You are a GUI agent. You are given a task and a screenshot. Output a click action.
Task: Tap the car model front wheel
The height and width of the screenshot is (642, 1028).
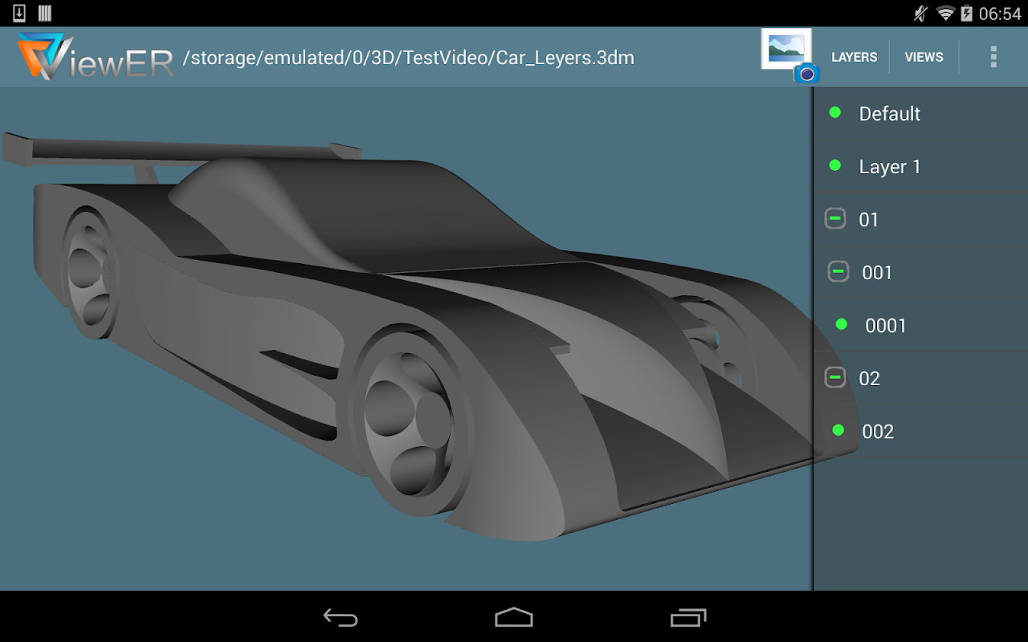pos(408,421)
